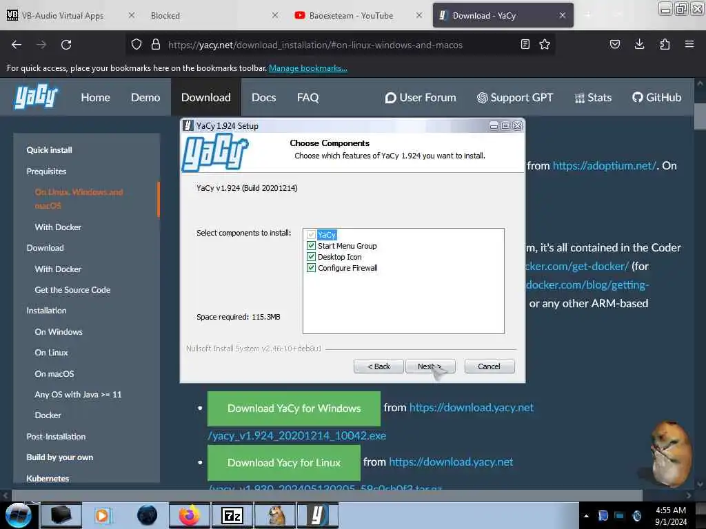706x529 pixels.
Task: Select Build by your own in sidebar
Action: click(x=60, y=457)
